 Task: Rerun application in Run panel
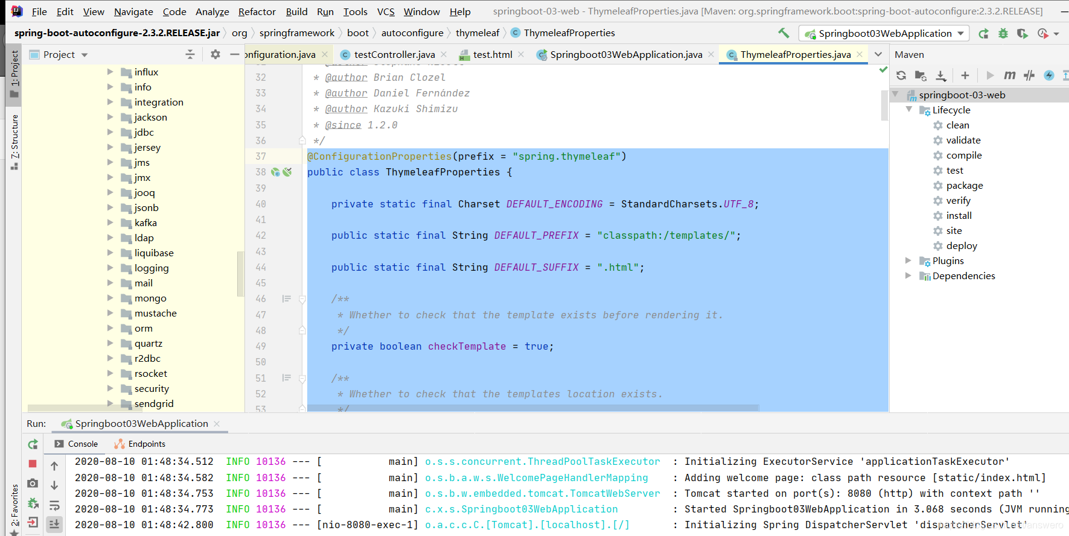point(33,444)
